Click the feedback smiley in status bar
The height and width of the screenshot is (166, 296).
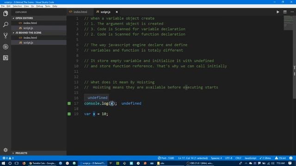[x=291, y=158]
